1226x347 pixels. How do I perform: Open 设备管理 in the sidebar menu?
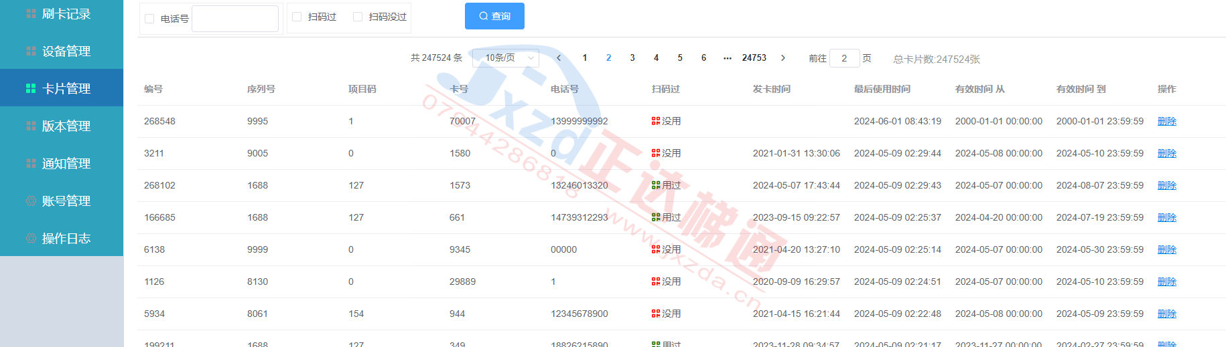[66, 51]
